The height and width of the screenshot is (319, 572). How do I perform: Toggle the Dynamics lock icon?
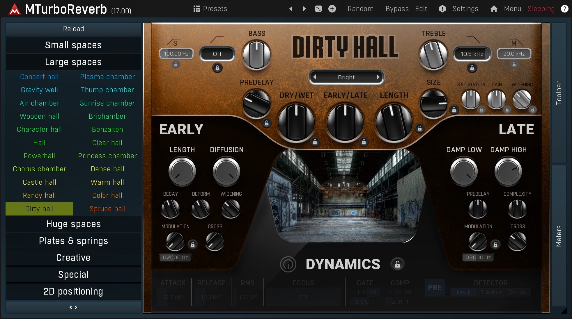coord(397,264)
